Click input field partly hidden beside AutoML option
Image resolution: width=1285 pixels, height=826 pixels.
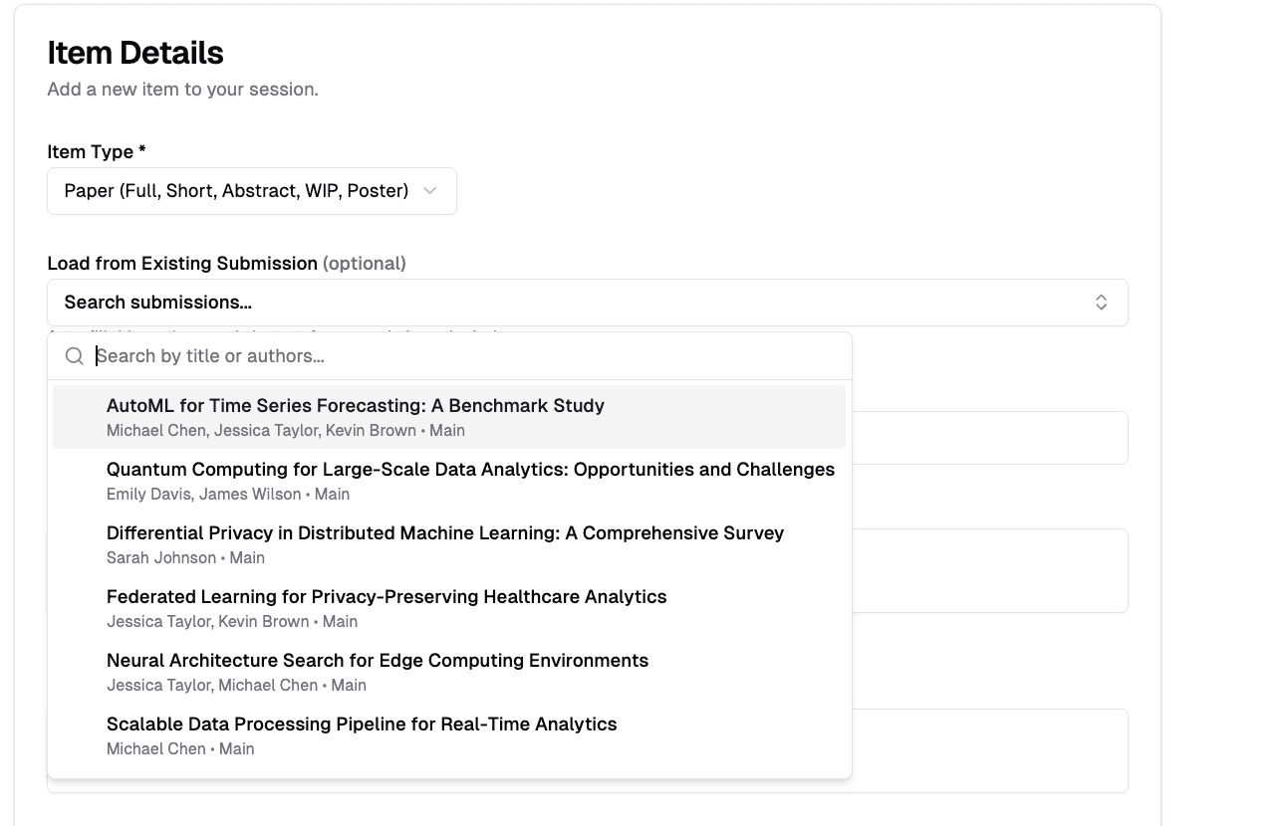click(x=989, y=438)
